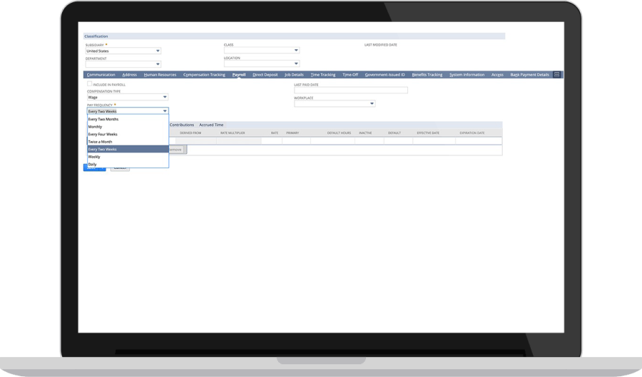
Task: Click the Remove button under the earnings table
Action: pos(177,150)
